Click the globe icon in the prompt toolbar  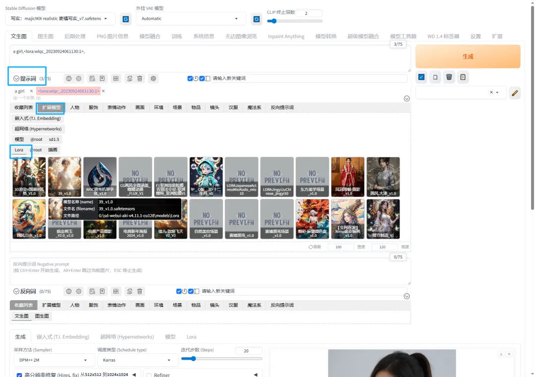pos(69,78)
